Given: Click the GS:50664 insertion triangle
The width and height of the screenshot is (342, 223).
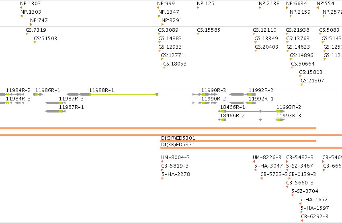Looking at the screenshot, I should [292, 68].
